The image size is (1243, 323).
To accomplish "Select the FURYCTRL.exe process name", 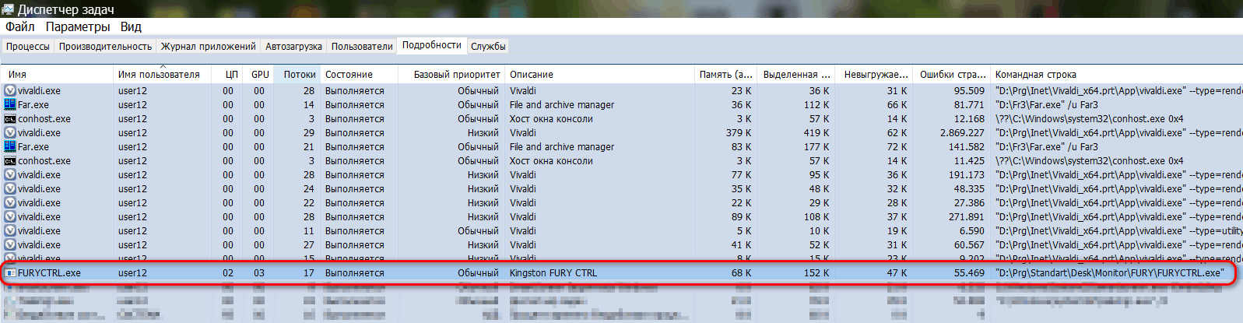I will pyautogui.click(x=49, y=273).
